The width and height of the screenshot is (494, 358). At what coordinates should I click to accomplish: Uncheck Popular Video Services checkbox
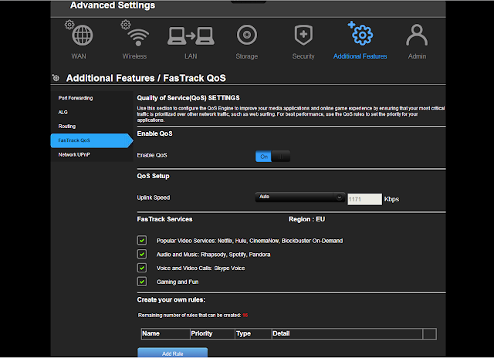coord(142,241)
